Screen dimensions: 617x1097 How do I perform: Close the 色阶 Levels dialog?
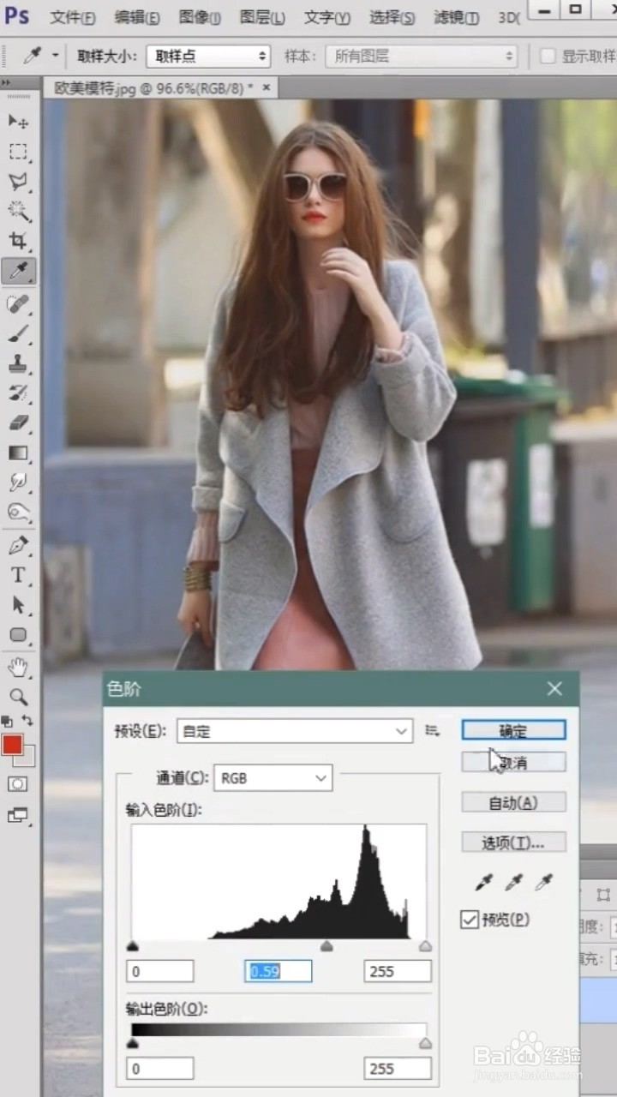point(554,688)
